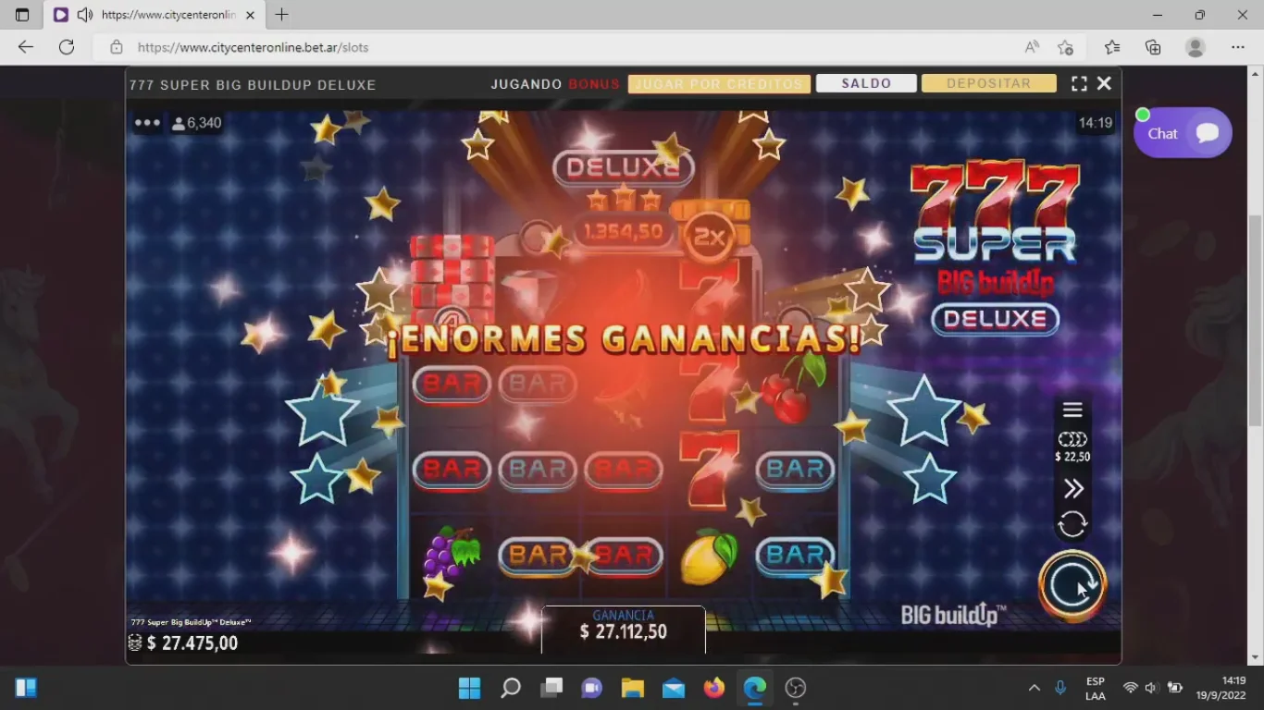1264x710 pixels.
Task: Open Windows Start menu
Action: pos(469,688)
